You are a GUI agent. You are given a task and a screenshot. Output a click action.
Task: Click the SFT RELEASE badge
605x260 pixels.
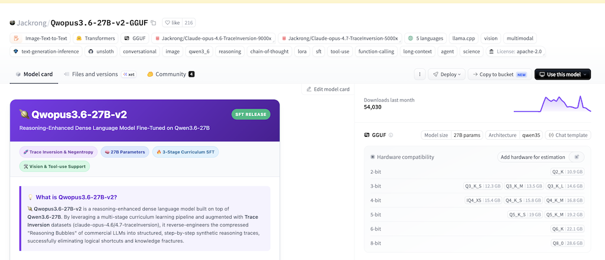(x=251, y=114)
